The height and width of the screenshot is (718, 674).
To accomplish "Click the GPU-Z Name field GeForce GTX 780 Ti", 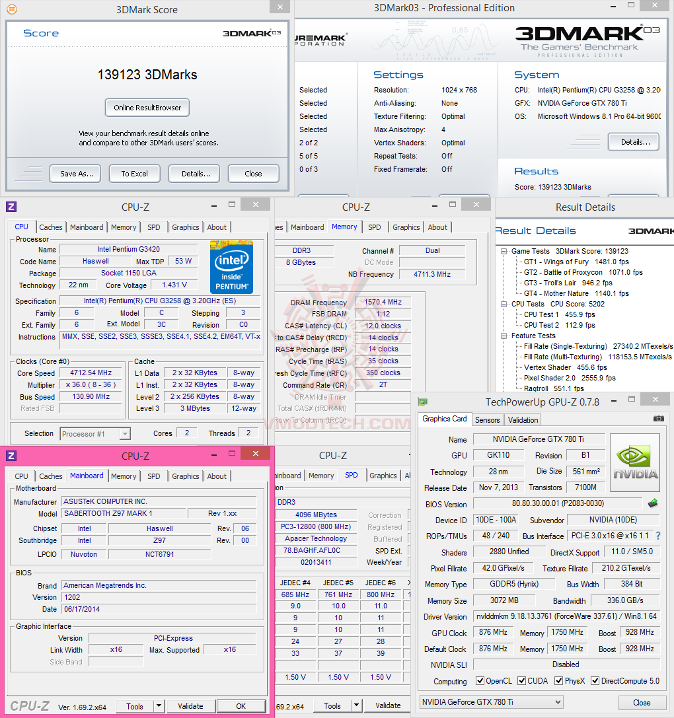I will click(539, 439).
